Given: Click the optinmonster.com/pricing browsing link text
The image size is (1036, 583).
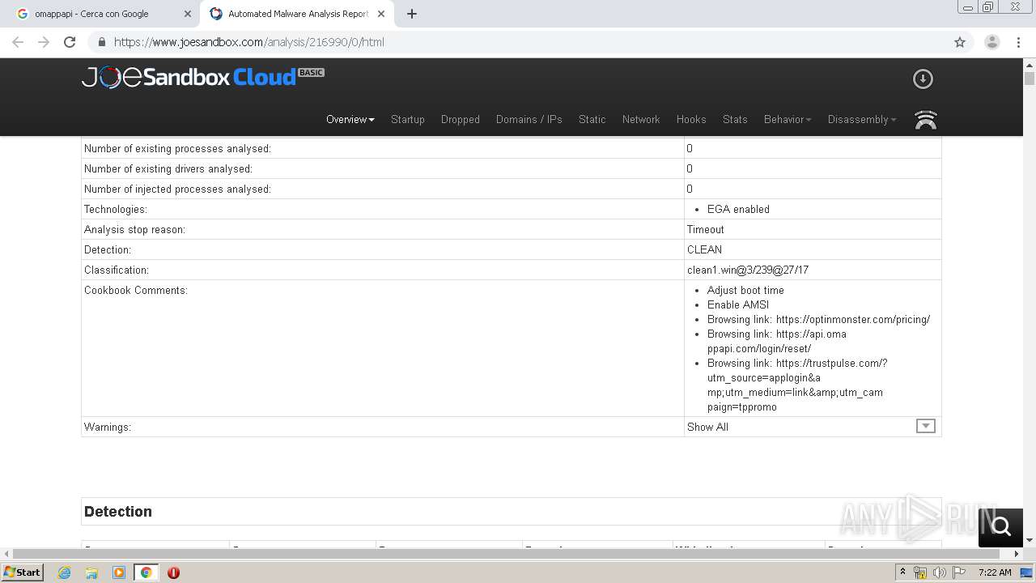Looking at the screenshot, I should pos(818,319).
